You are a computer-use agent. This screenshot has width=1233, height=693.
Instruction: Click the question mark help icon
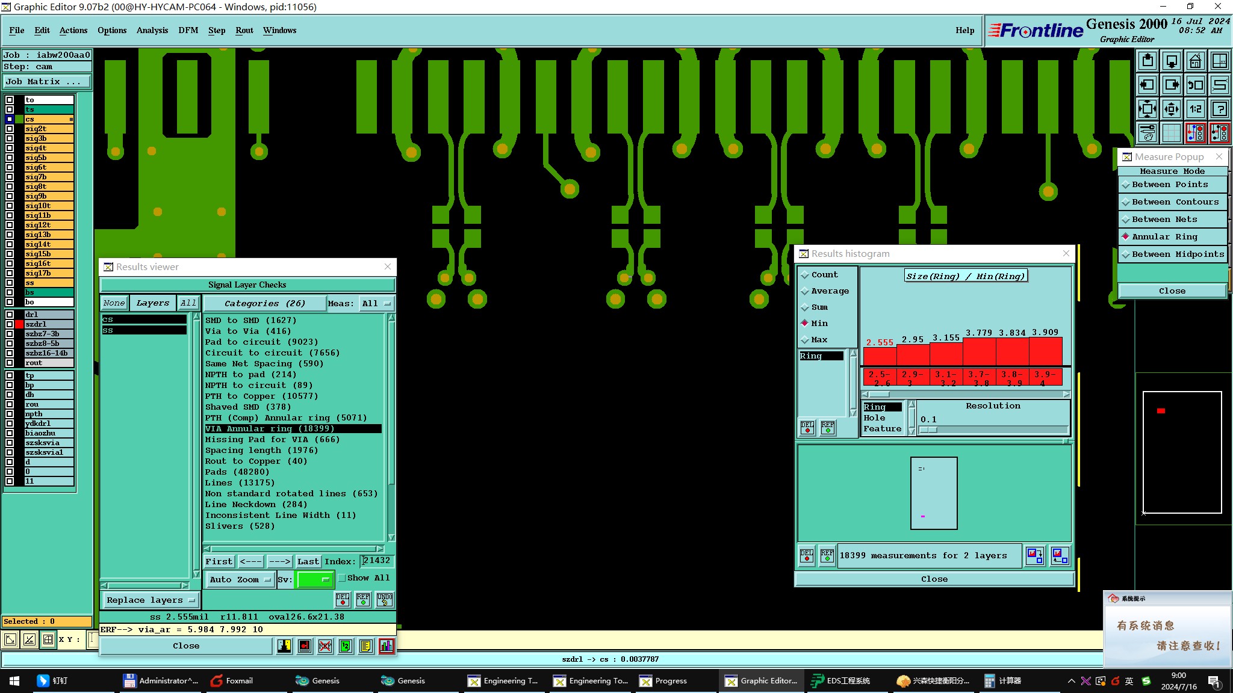1219,109
